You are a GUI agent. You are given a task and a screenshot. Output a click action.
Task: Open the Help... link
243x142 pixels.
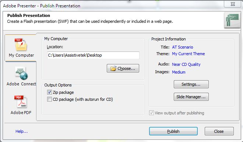click(22, 131)
